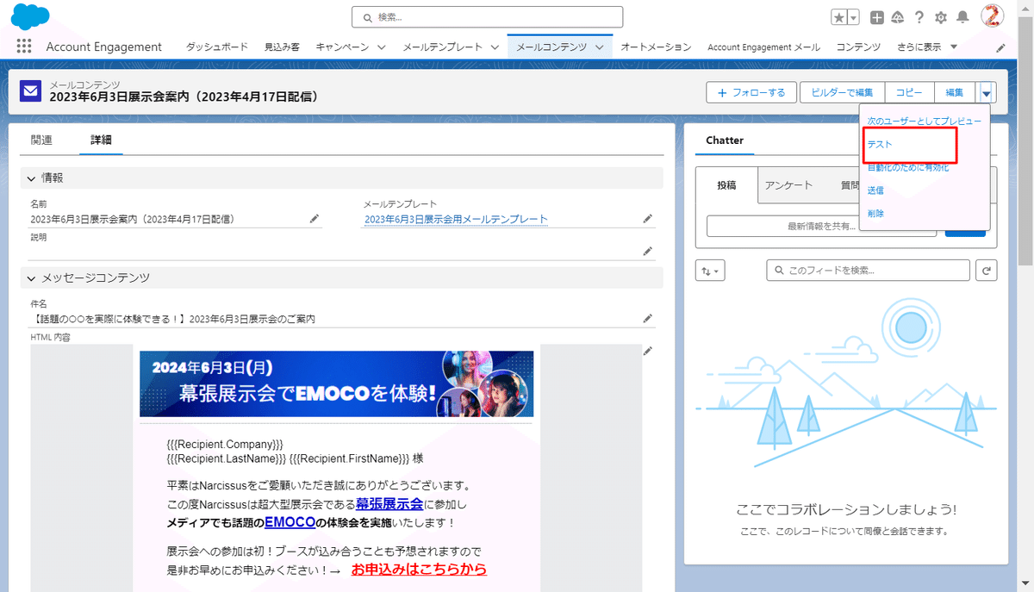Click the Salesforce cloud logo
The image size is (1034, 592).
click(30, 16)
